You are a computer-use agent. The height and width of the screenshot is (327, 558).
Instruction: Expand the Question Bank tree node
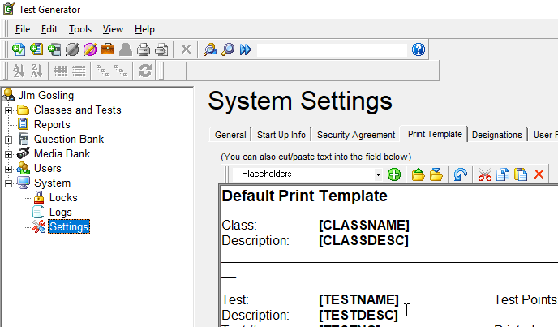click(9, 140)
